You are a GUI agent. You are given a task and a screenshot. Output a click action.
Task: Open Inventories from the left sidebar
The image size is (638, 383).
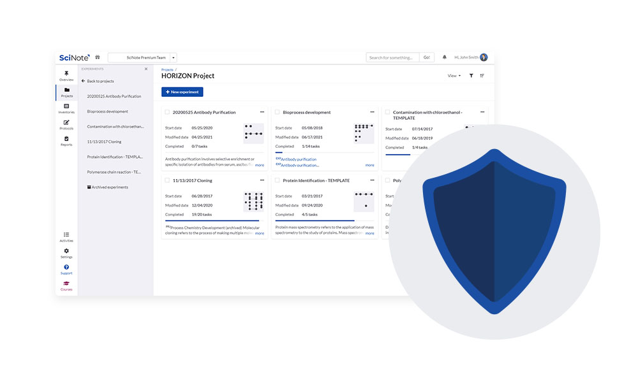[x=66, y=106]
